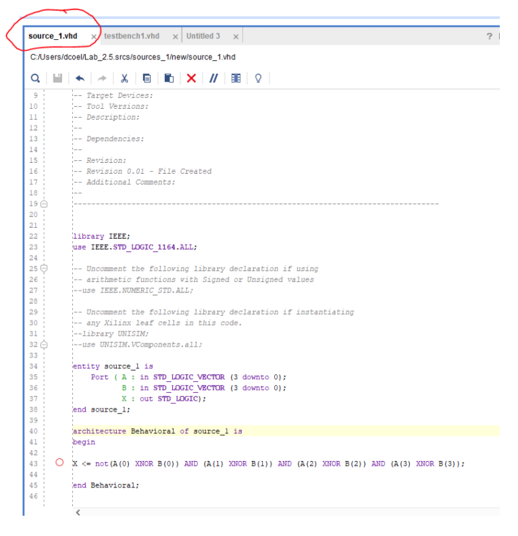Click the file path C:/Users/dcoel/Lab_2.5.srcs text

click(x=133, y=57)
